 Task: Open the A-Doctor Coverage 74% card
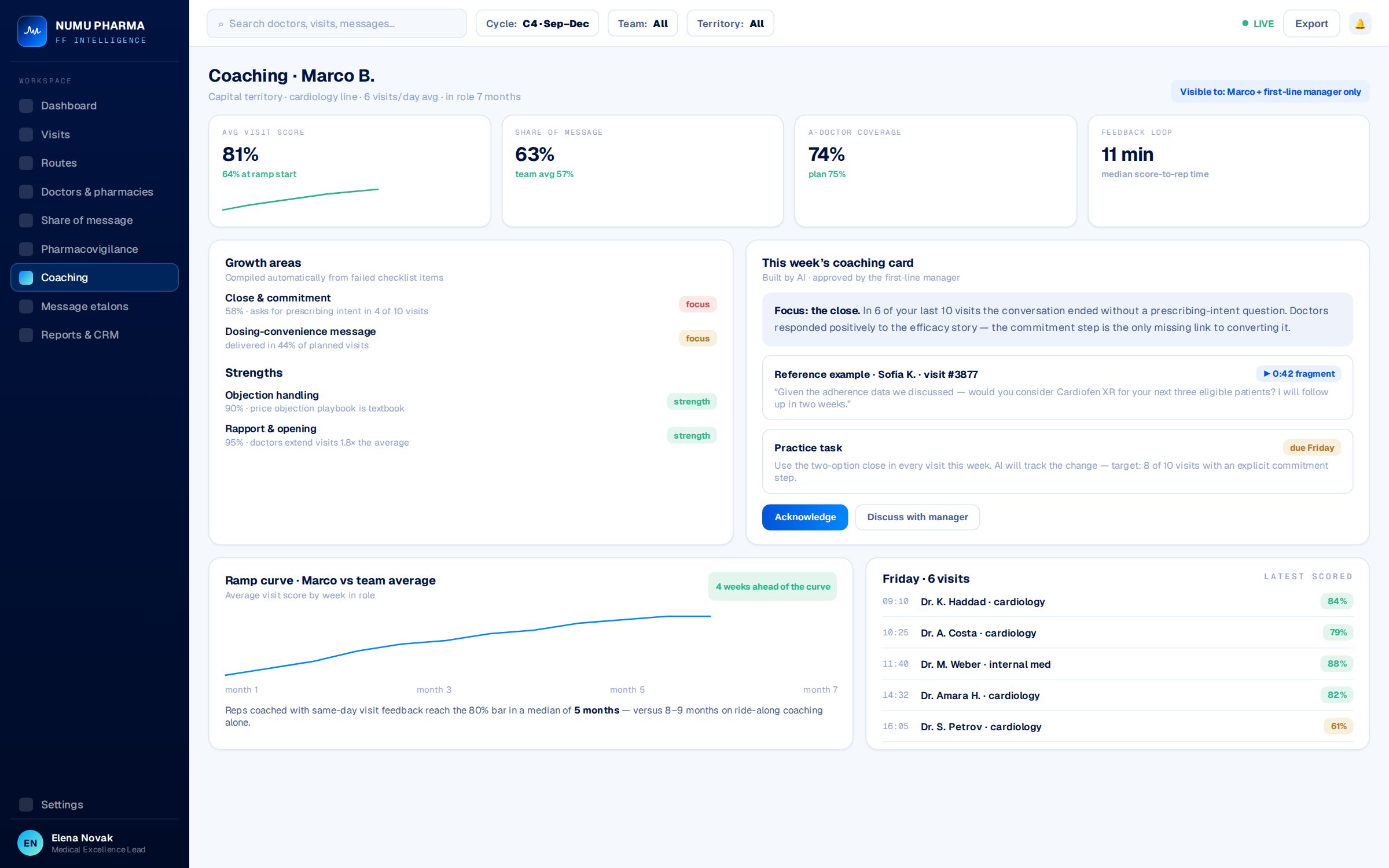point(935,171)
